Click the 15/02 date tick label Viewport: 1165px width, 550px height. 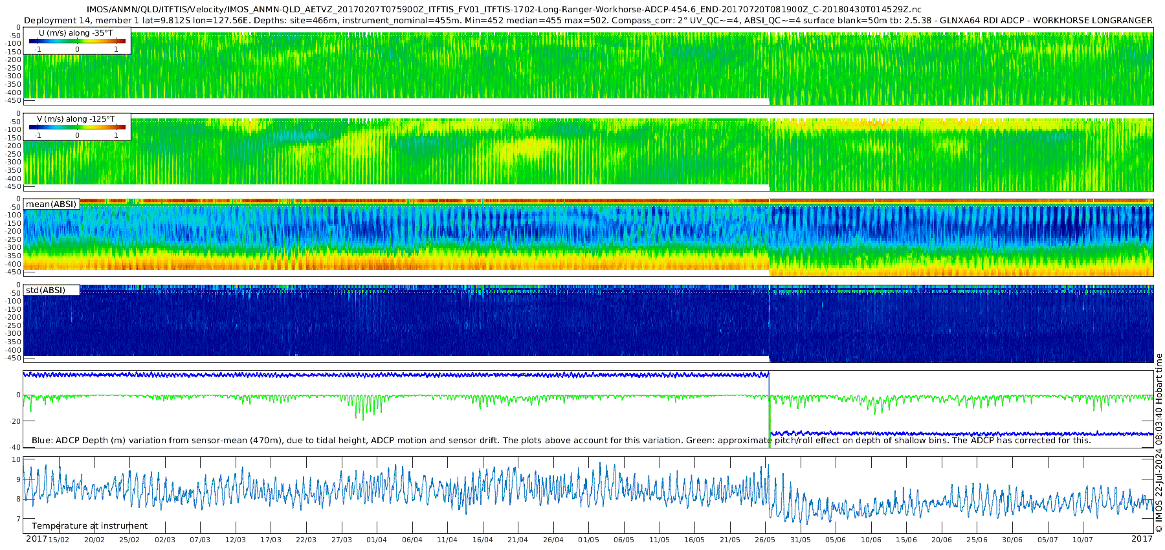click(59, 540)
